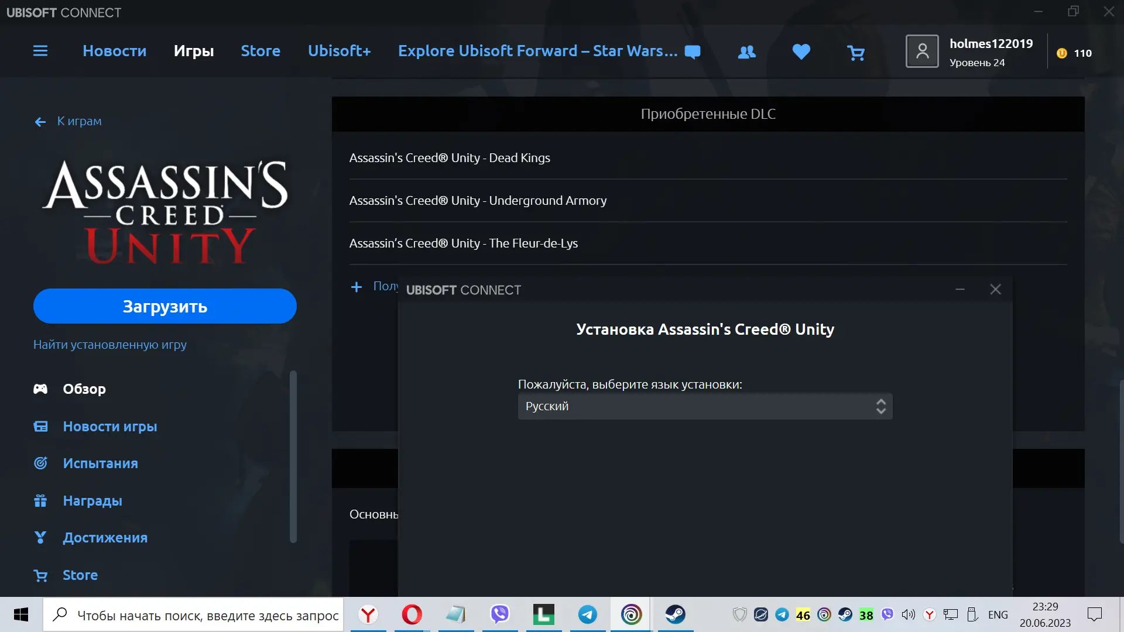Open Explore Ubisoft Forward – Star Wars link
The height and width of the screenshot is (632, 1124).
[538, 51]
